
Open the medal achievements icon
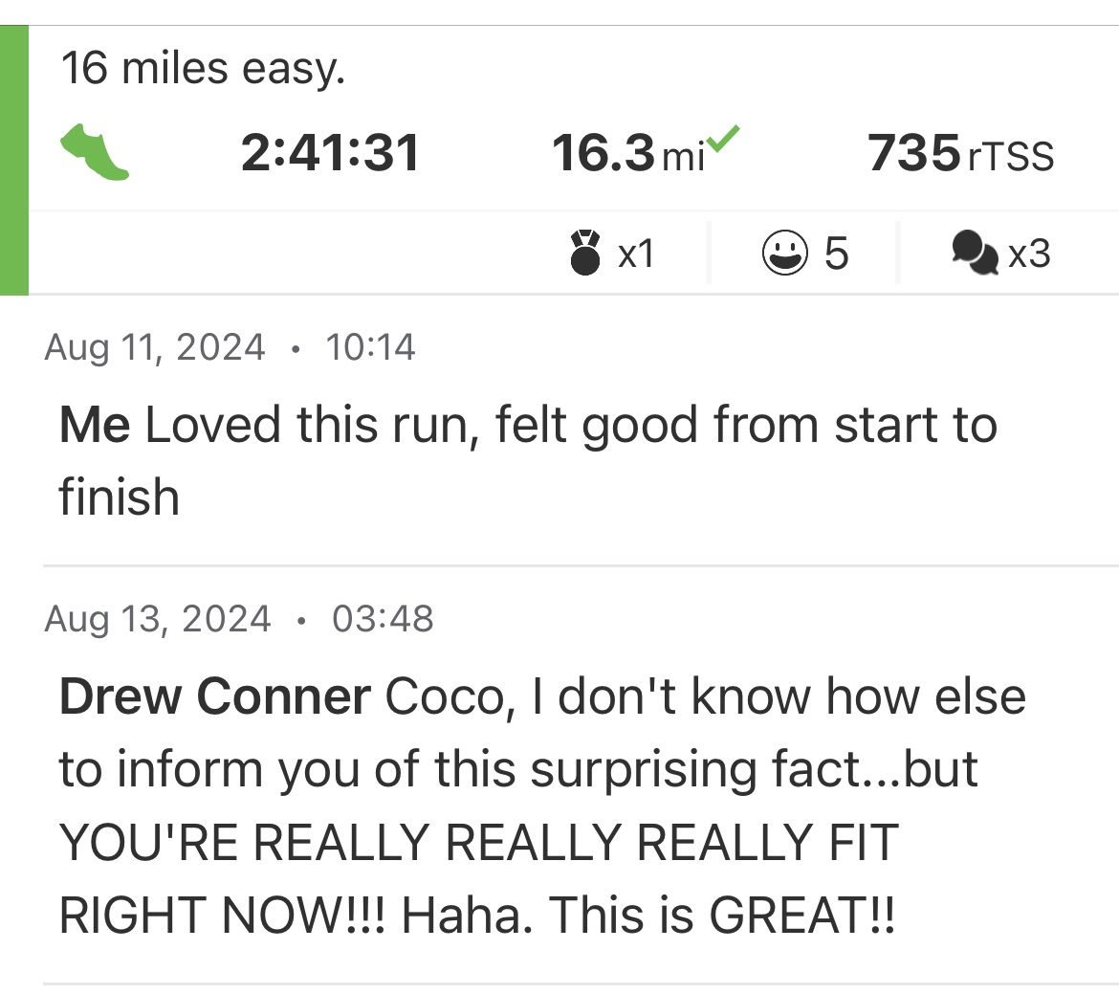585,253
